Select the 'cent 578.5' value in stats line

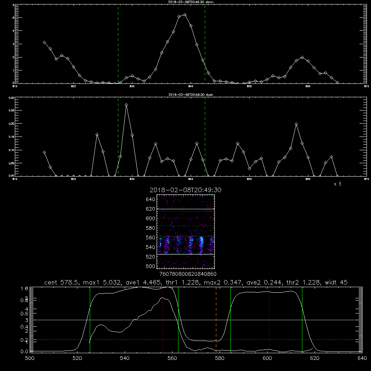point(61,282)
